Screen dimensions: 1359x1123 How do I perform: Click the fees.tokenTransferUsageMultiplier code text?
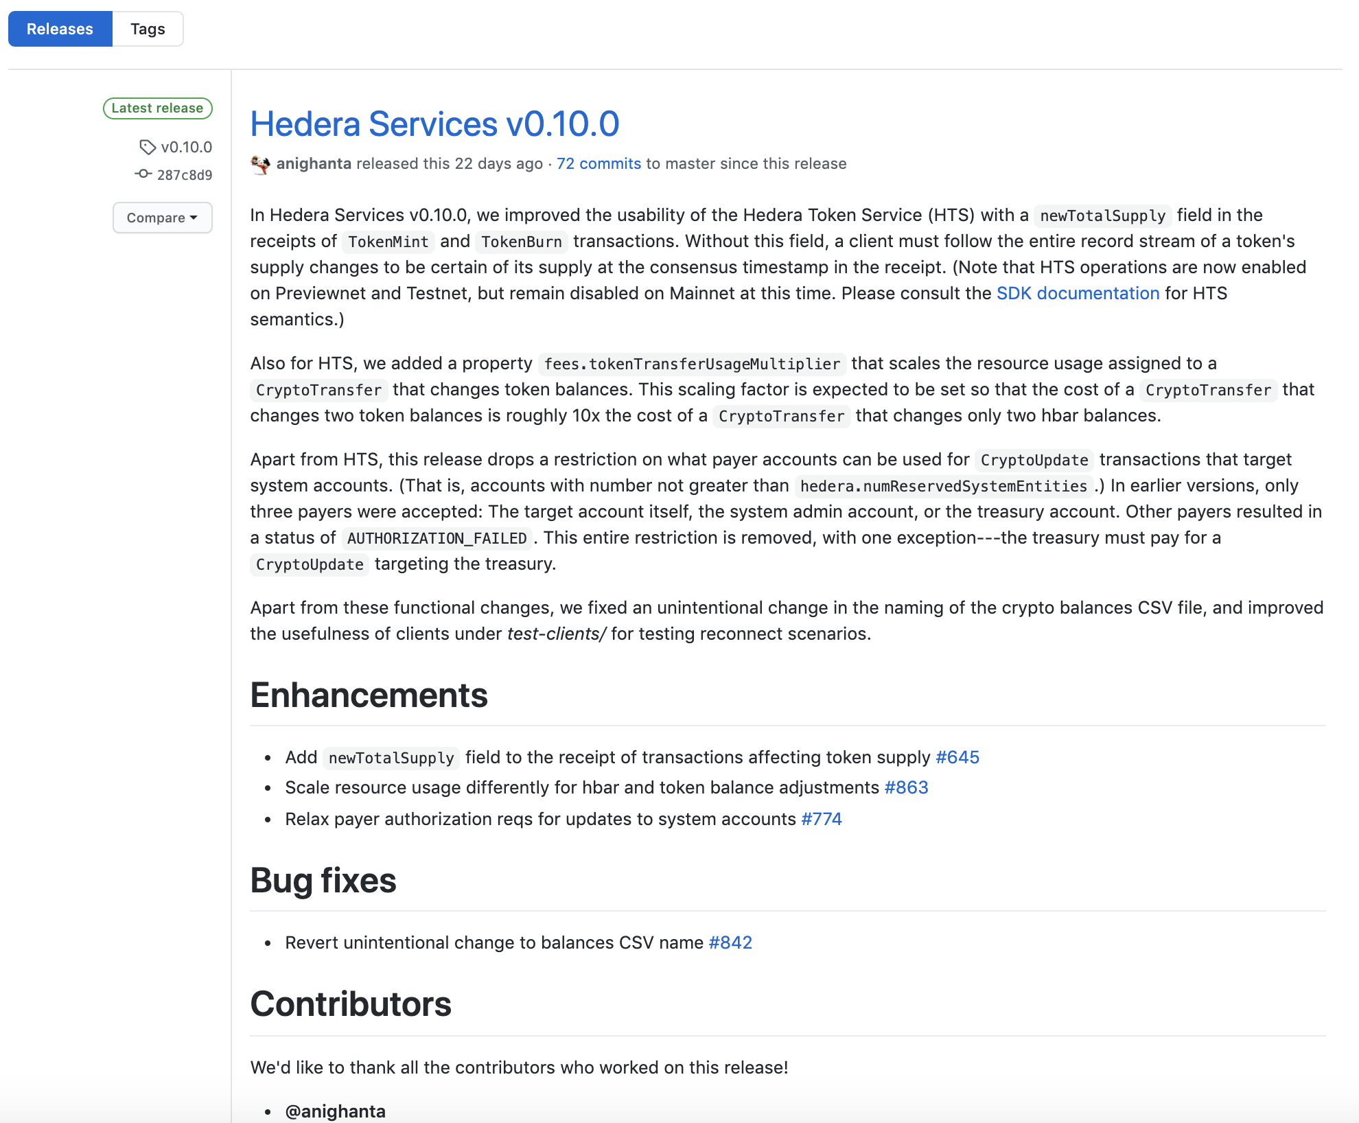tap(692, 364)
